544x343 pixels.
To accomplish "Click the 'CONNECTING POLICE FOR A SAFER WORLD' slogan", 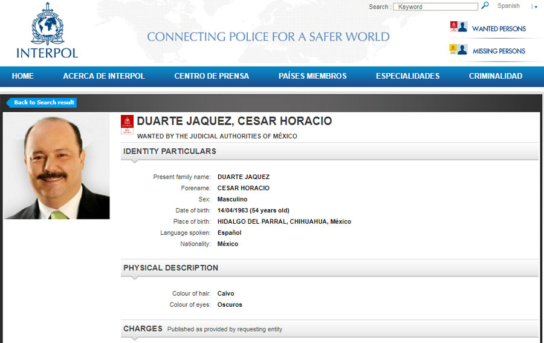I will pos(268,37).
